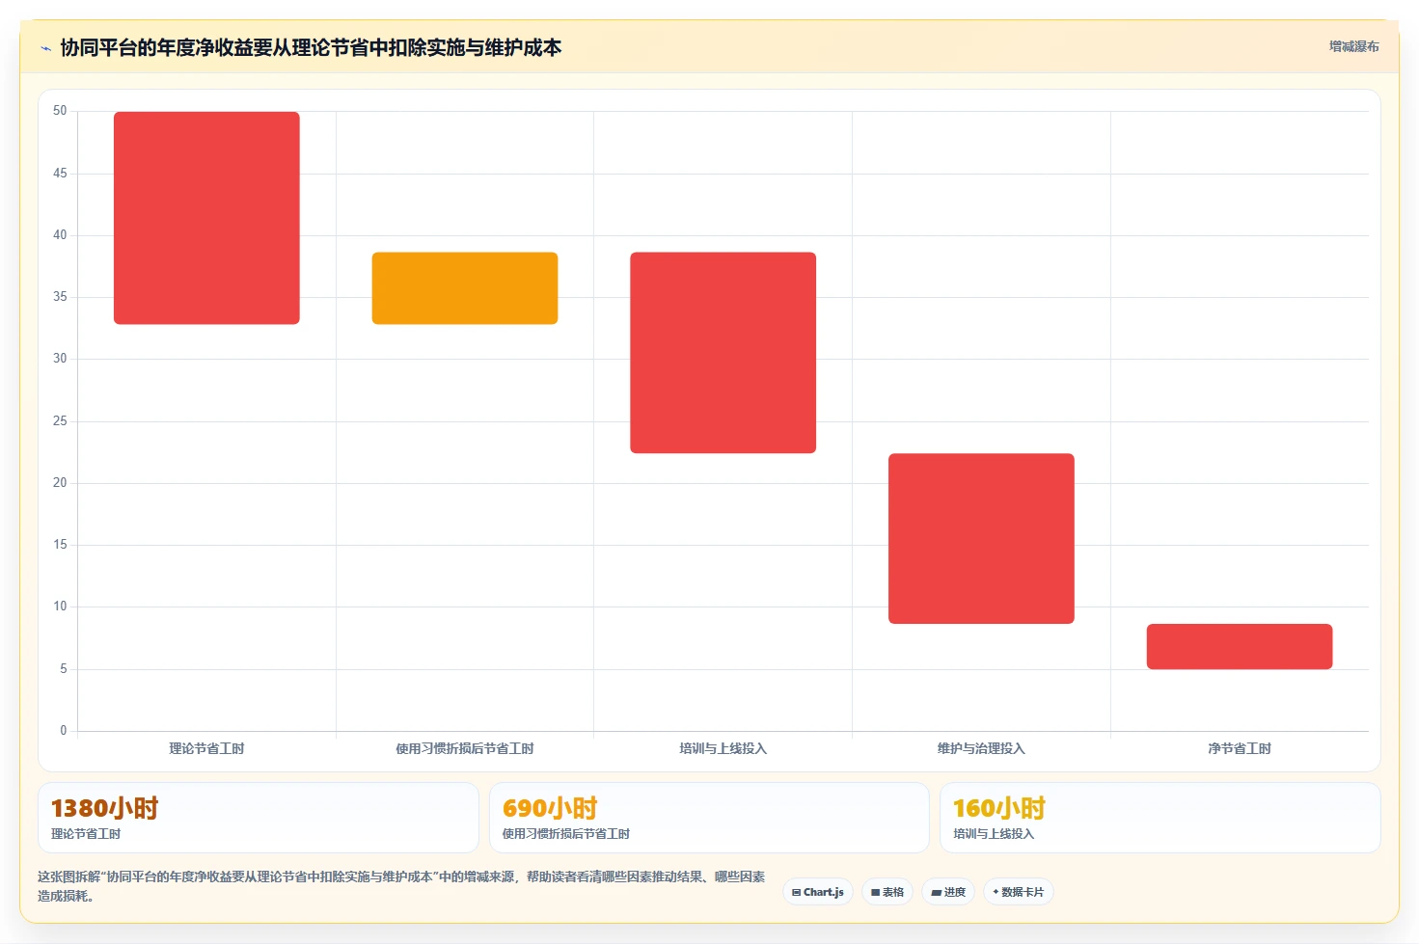Click the red bar for 维护与治理投入
Screen dimensions: 1419x944
981,538
